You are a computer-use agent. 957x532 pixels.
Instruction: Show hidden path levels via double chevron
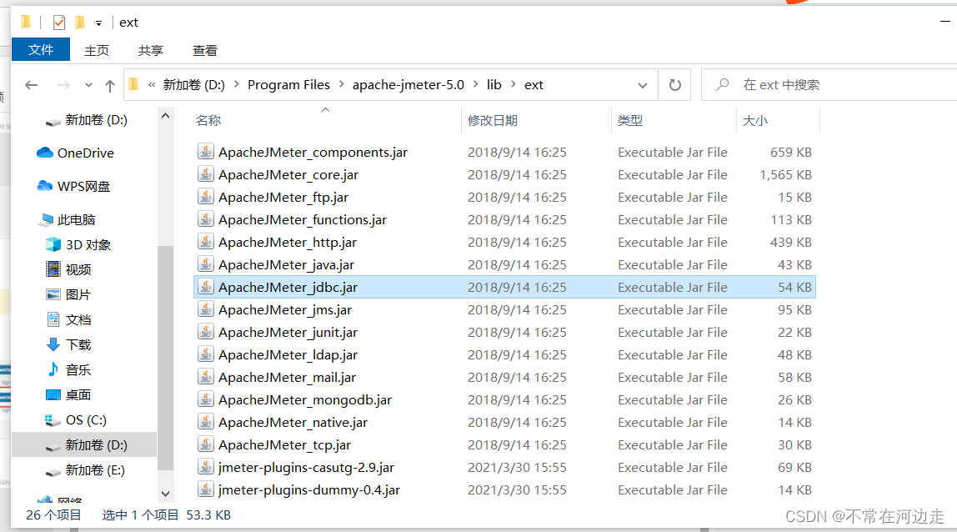coord(152,85)
